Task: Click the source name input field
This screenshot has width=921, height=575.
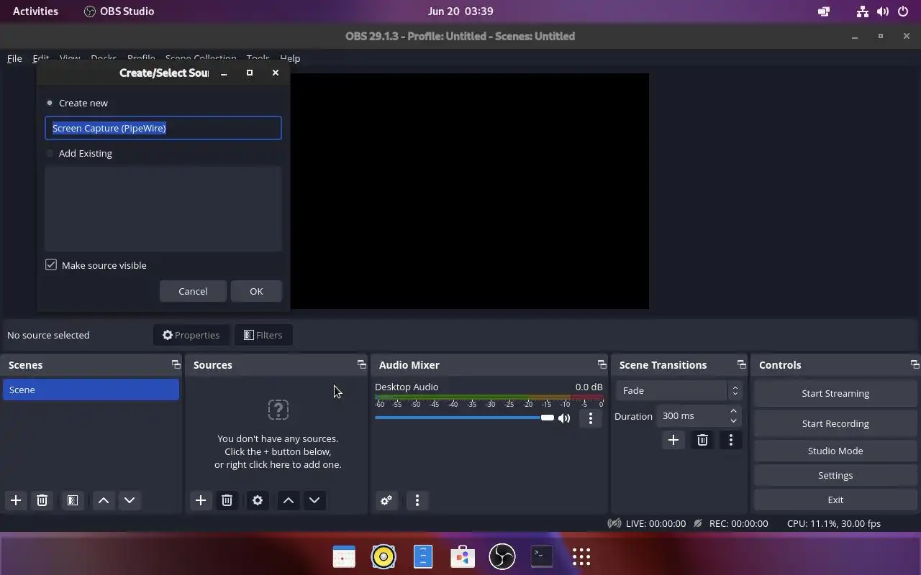Action: [163, 128]
